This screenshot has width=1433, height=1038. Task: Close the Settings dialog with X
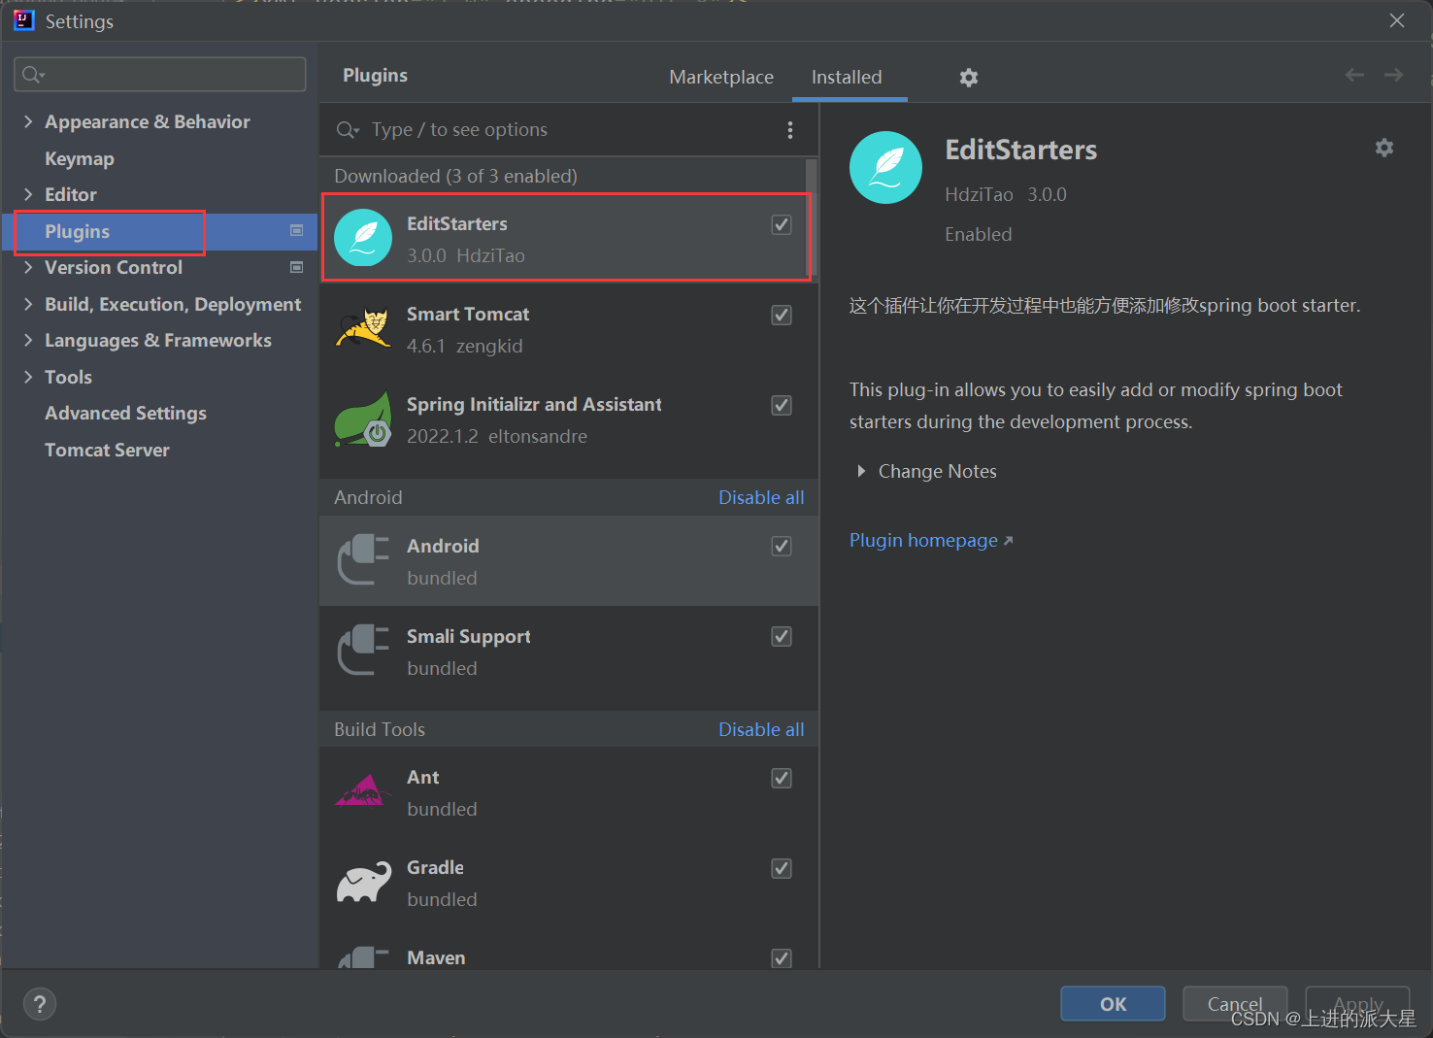pyautogui.click(x=1397, y=20)
